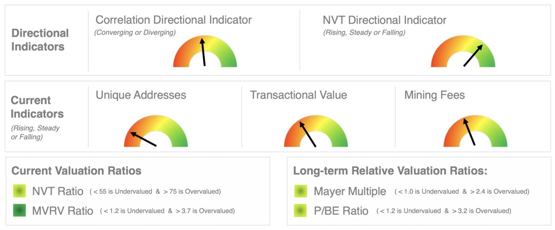Viewport: 555px width, 230px height.
Task: Click the dark green MVRV Ratio square
Action: pos(19,211)
